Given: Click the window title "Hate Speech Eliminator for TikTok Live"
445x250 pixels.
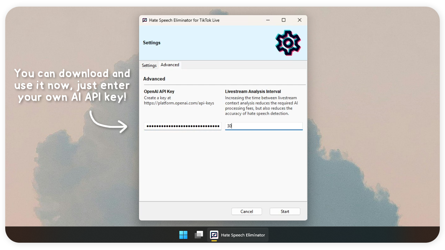Looking at the screenshot, I should pyautogui.click(x=184, y=20).
